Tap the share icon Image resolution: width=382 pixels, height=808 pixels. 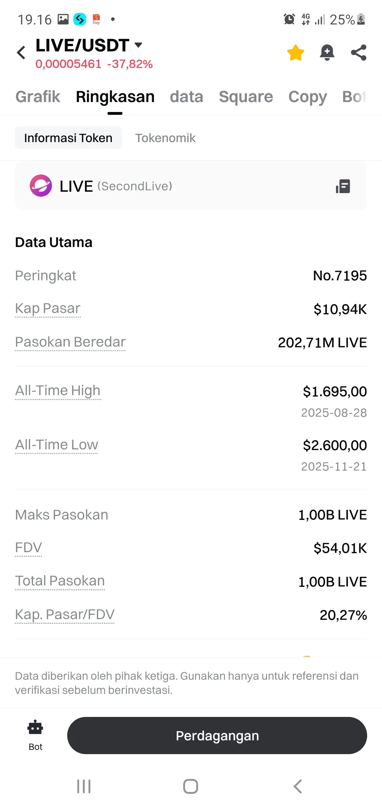(358, 52)
